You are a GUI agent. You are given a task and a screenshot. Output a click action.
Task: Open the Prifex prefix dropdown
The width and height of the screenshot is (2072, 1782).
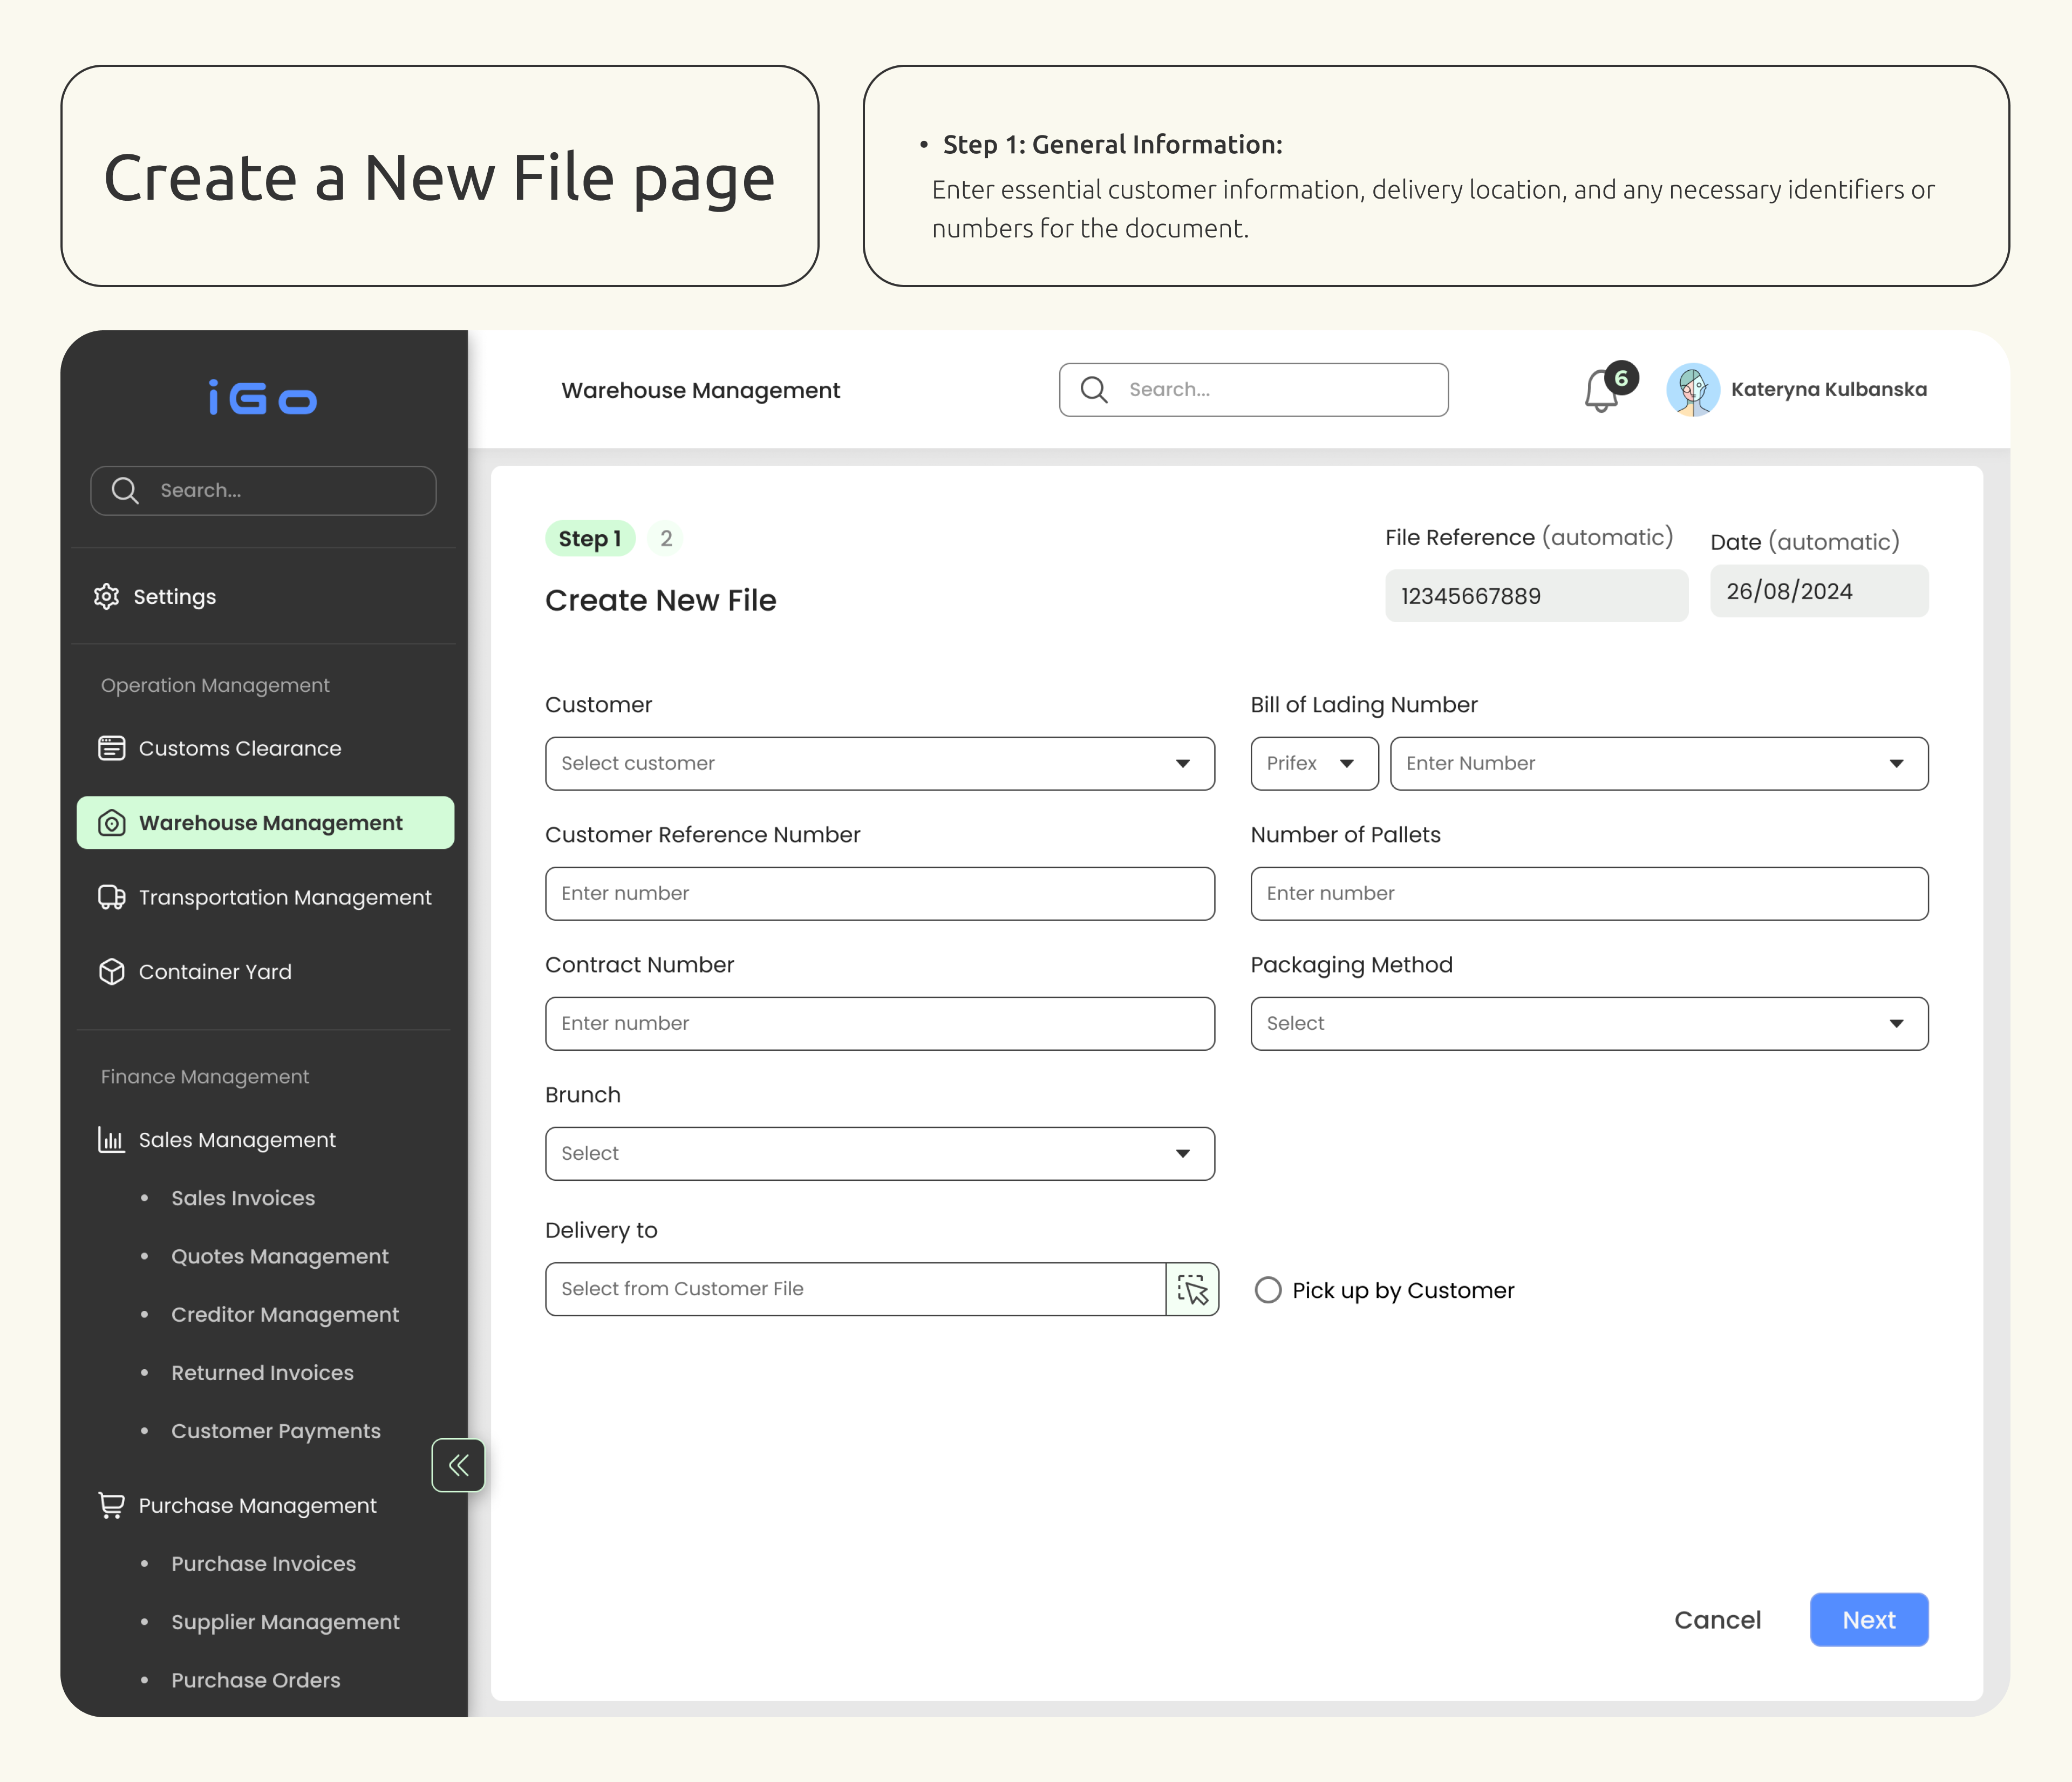click(x=1313, y=764)
